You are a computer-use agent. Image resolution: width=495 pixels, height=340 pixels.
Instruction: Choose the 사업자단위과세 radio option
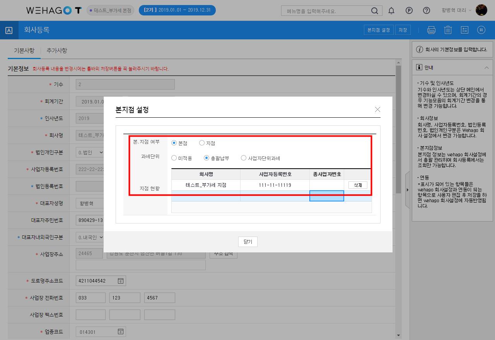pos(244,158)
